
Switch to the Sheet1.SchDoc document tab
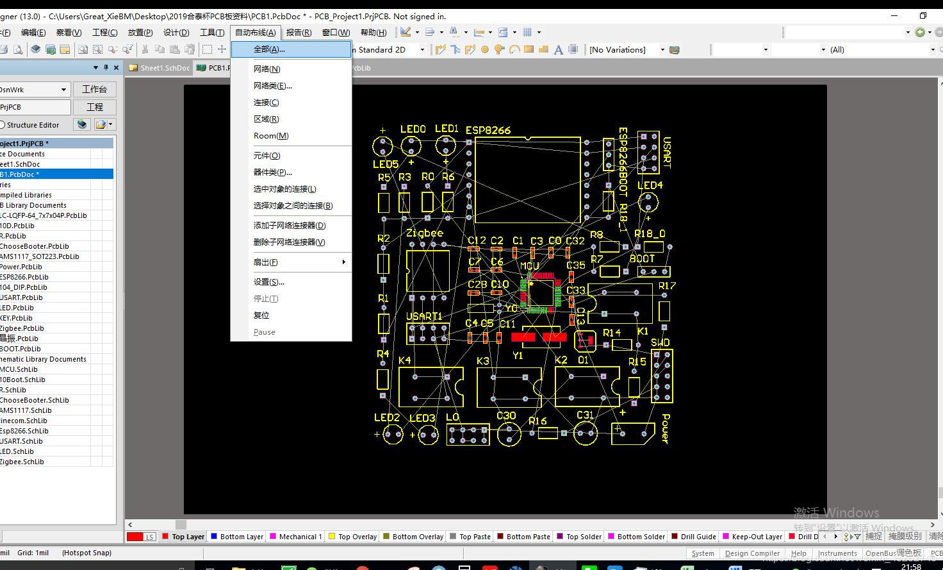tap(160, 67)
